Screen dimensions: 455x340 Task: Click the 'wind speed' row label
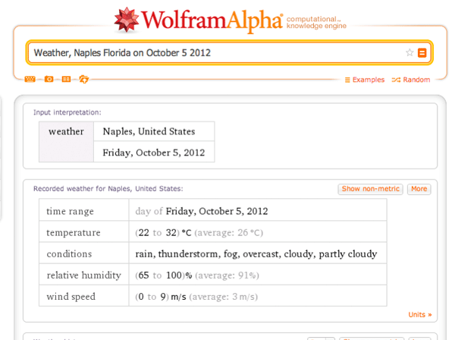(71, 297)
